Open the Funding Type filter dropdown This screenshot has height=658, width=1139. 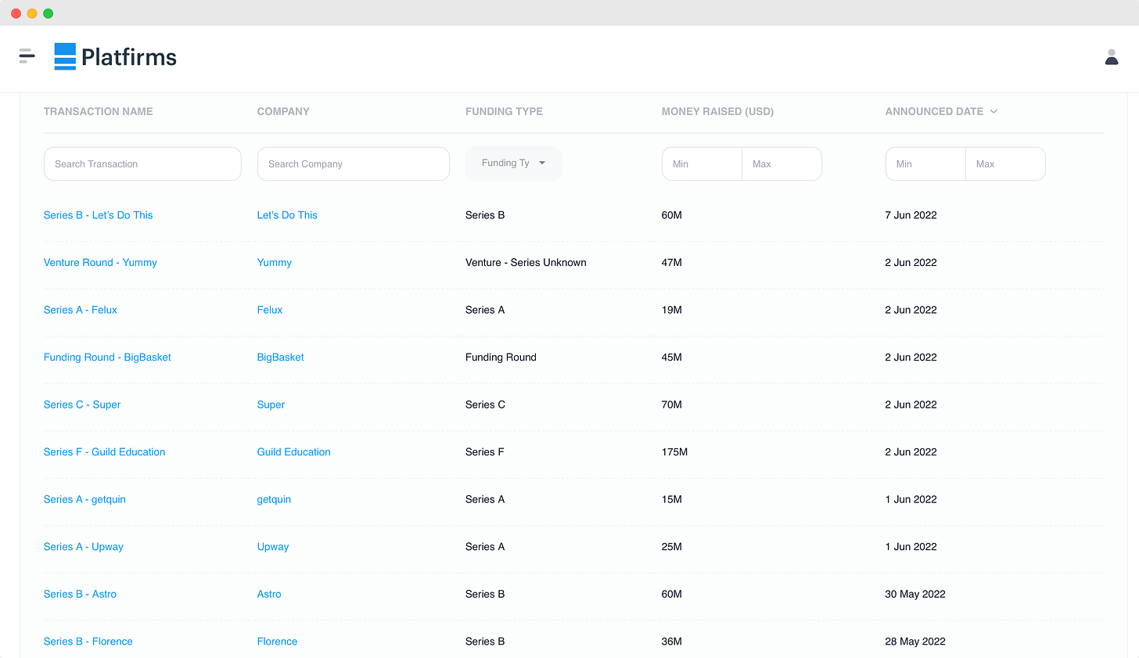pos(514,164)
